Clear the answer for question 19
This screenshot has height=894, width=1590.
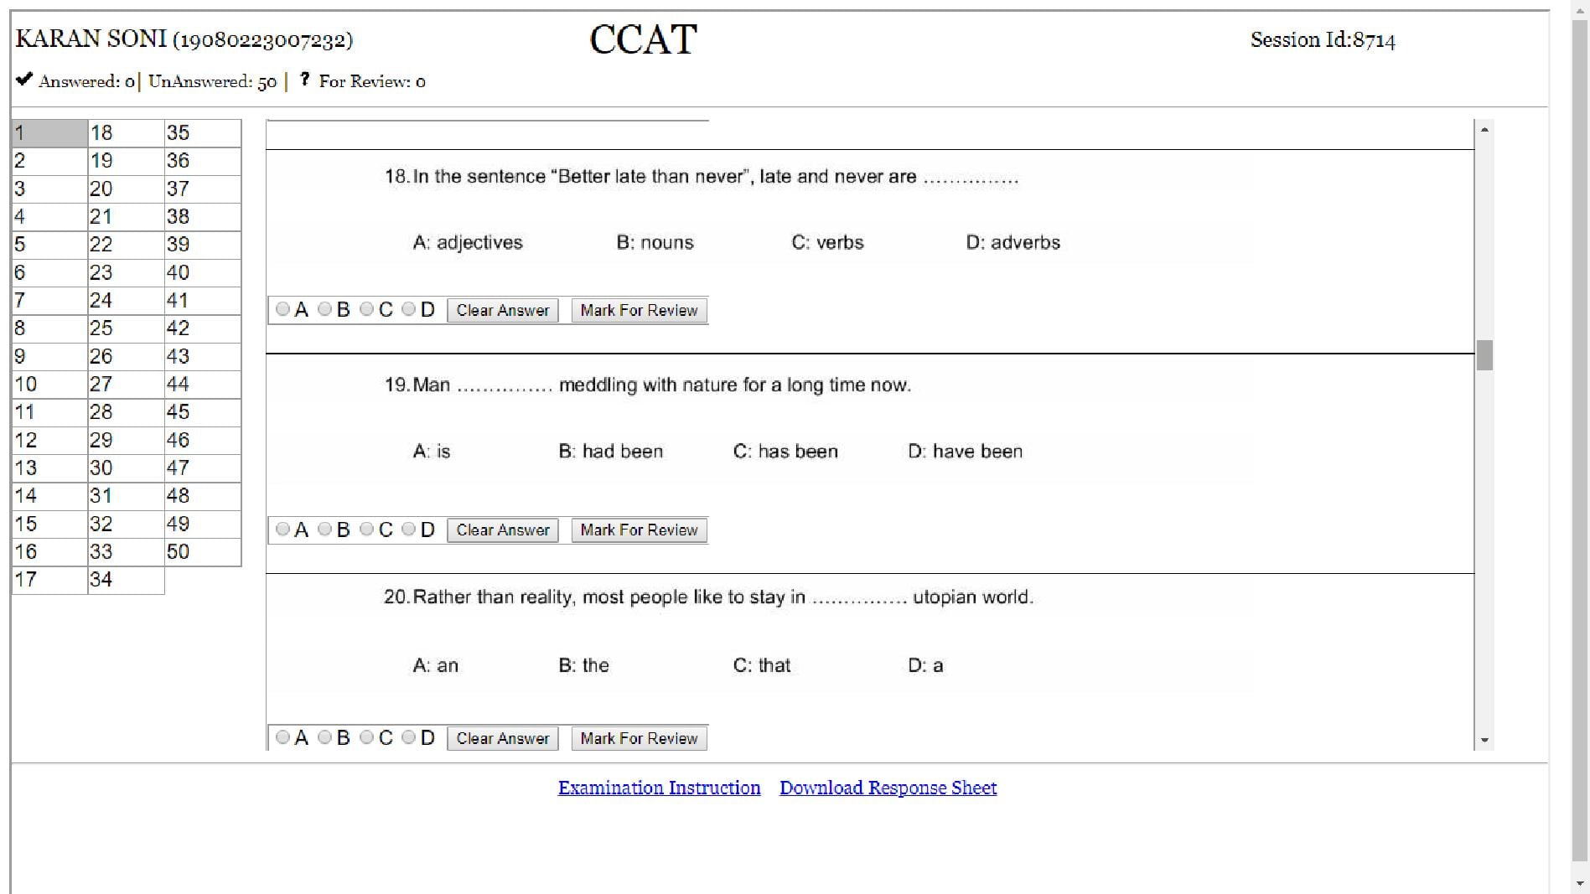tap(502, 530)
